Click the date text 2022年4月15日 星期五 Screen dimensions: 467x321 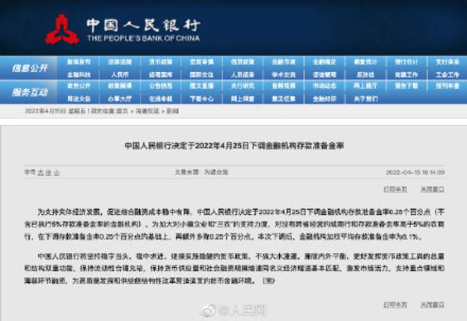[55, 111]
